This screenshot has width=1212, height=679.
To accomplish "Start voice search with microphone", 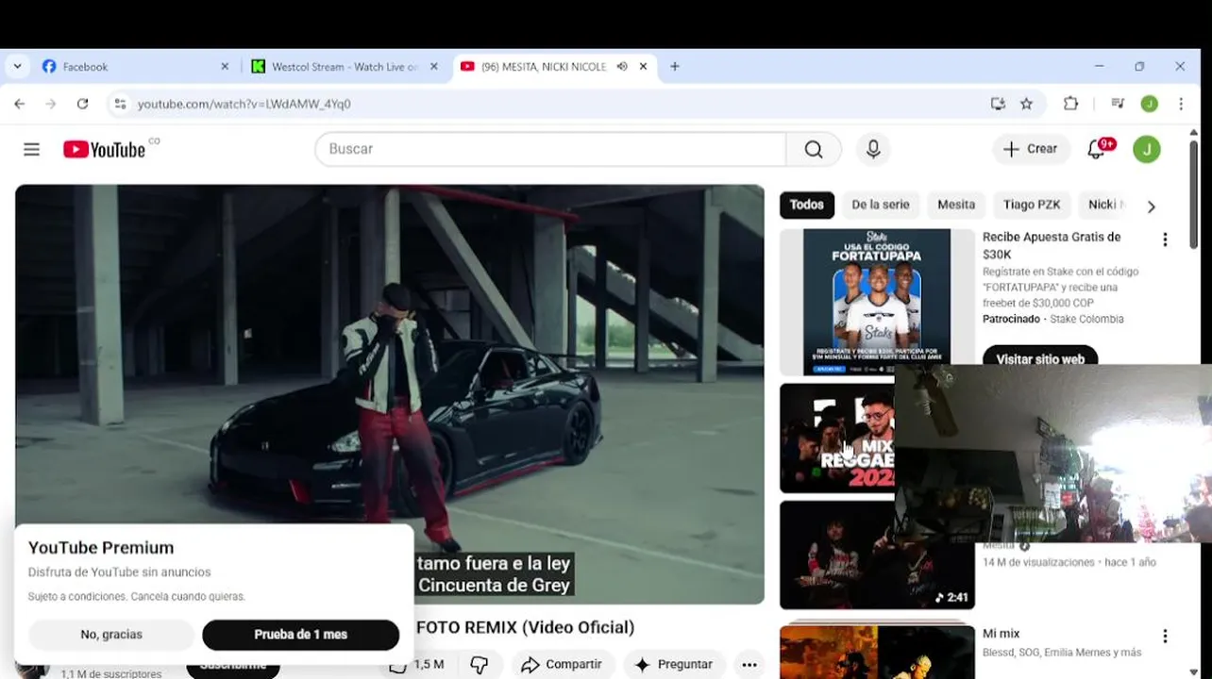I will (x=873, y=149).
